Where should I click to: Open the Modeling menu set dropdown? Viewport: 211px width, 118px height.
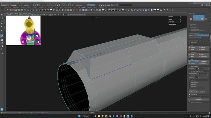(5, 5)
